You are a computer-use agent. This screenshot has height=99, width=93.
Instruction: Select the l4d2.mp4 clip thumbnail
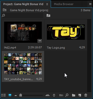click(23, 32)
